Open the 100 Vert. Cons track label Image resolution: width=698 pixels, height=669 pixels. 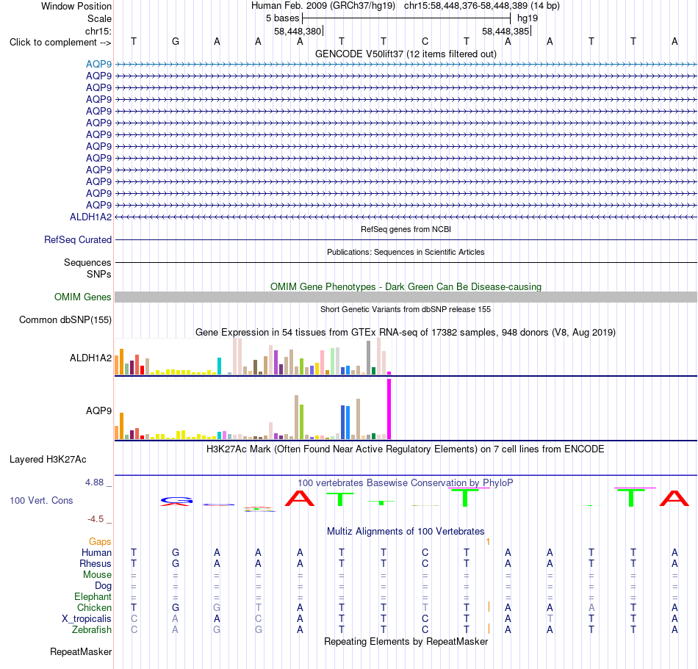pyautogui.click(x=41, y=500)
